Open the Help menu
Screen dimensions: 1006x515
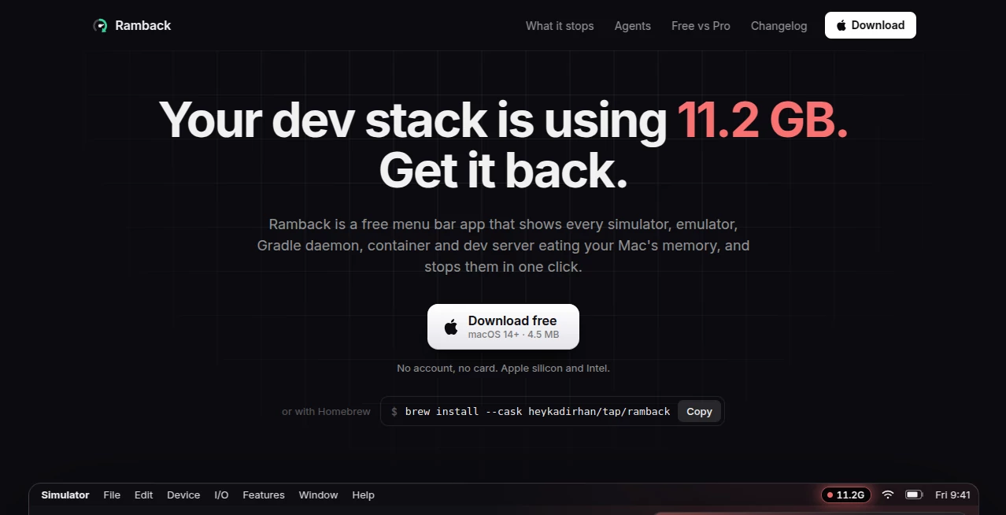[363, 495]
